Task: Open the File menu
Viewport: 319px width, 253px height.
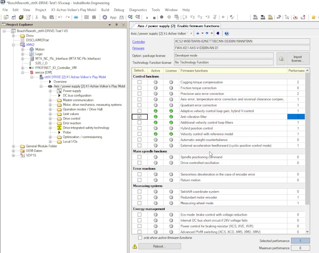Action: [x=5, y=10]
